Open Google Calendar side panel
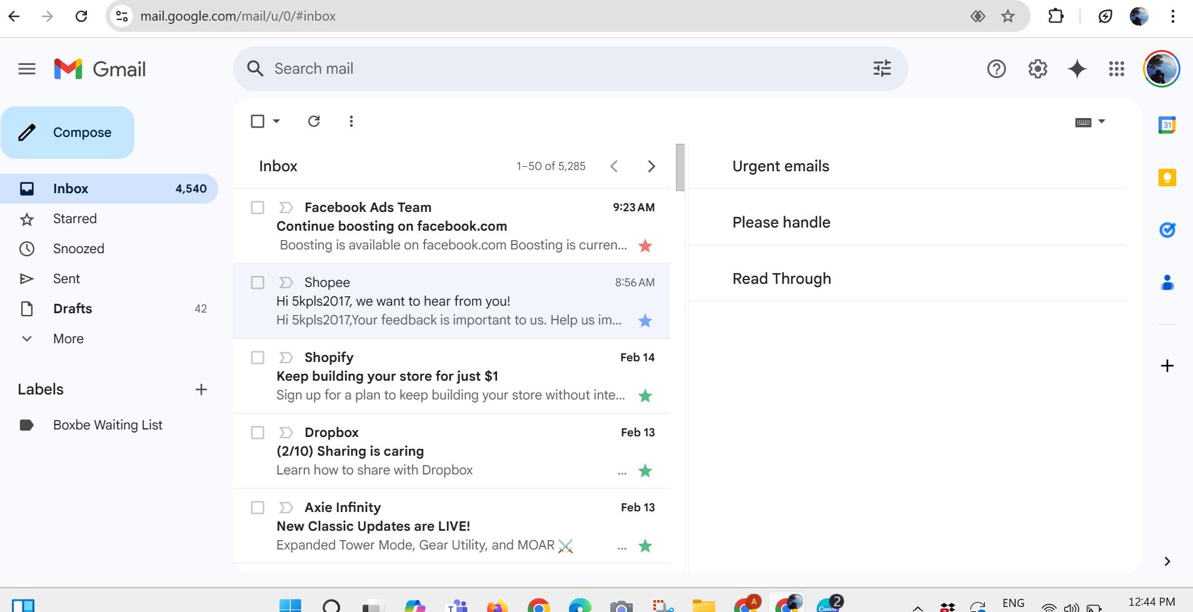 pos(1167,125)
